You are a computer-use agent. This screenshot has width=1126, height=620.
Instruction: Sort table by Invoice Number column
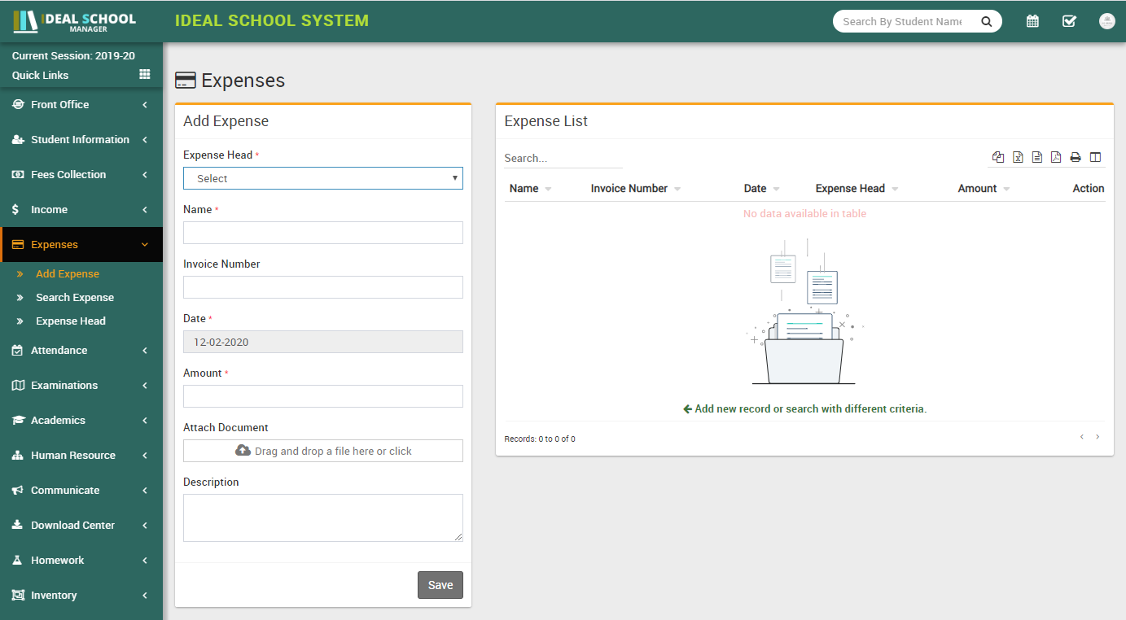(636, 189)
